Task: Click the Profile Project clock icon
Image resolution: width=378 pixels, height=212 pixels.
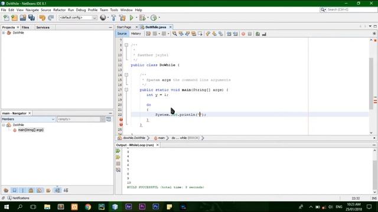Action: coord(154,18)
